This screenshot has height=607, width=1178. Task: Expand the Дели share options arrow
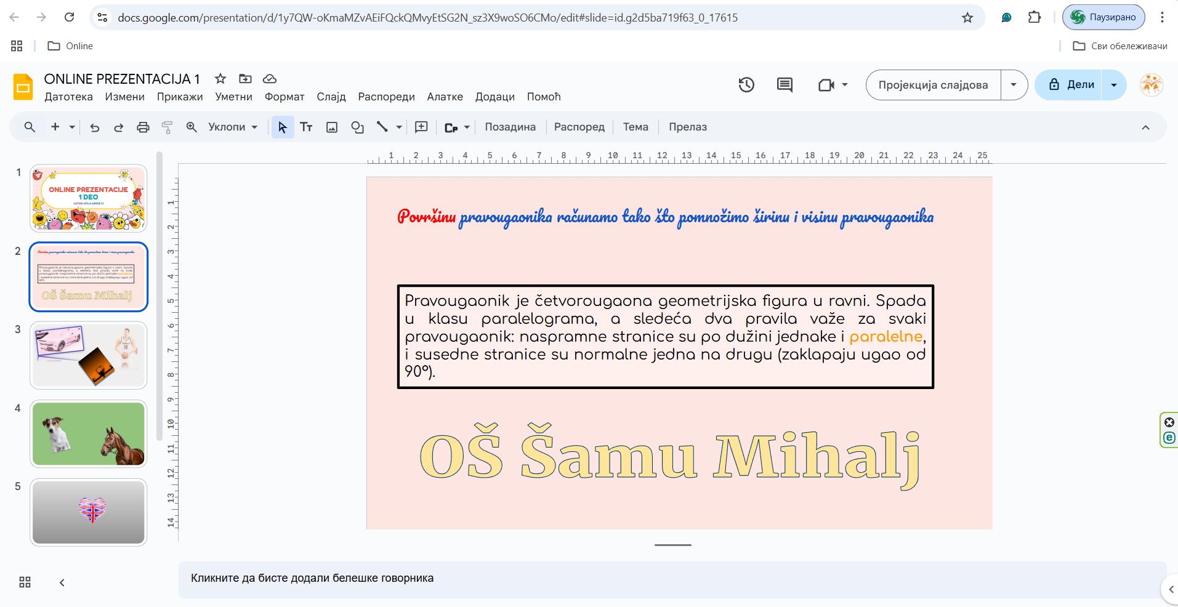point(1113,85)
